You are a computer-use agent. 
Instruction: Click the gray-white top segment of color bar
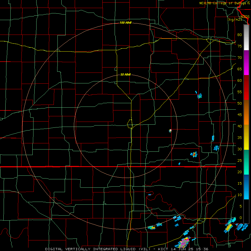tap(246, 37)
